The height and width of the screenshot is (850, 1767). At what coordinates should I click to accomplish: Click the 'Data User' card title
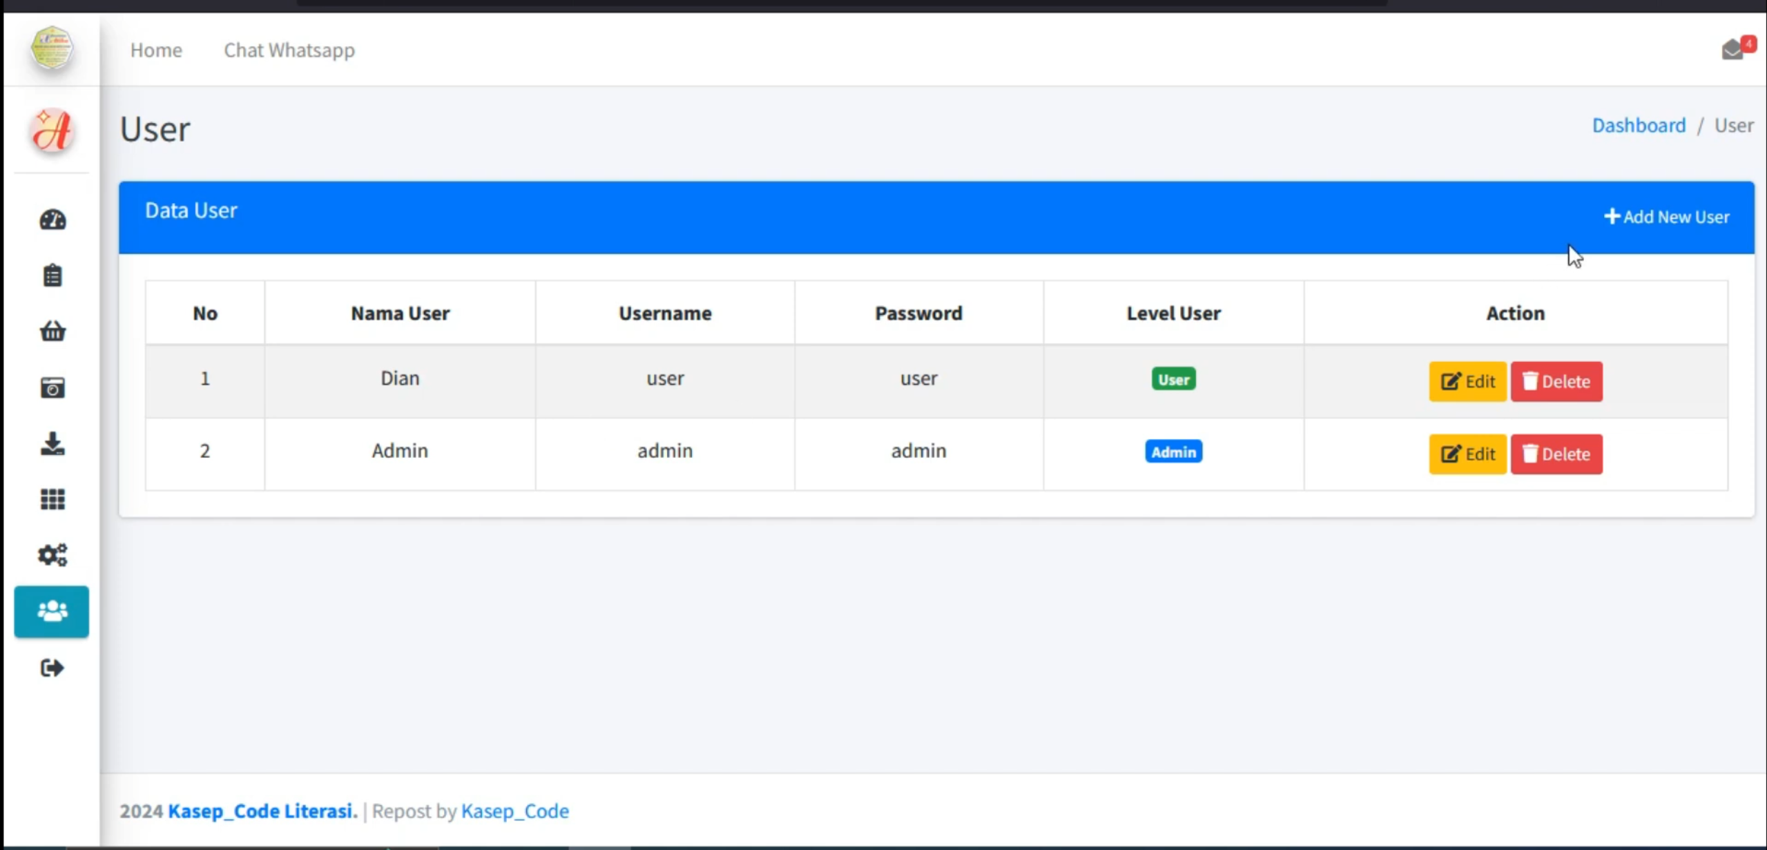(x=191, y=210)
